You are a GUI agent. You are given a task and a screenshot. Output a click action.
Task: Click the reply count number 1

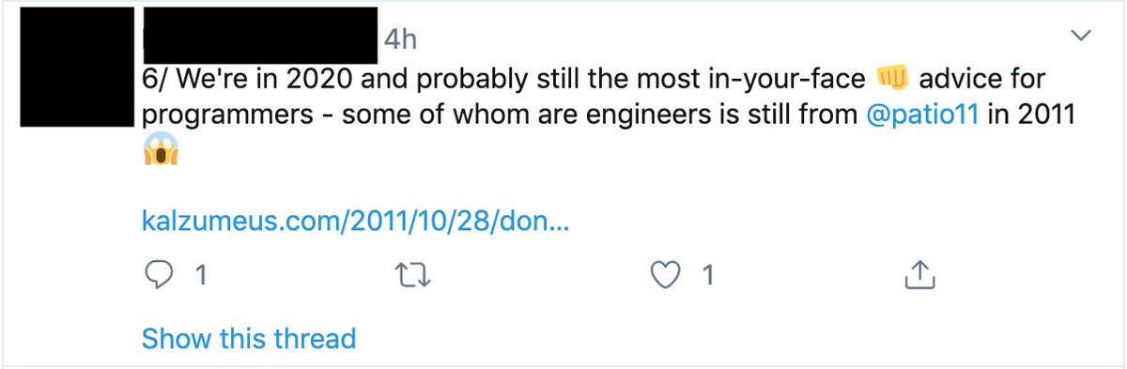[199, 275]
